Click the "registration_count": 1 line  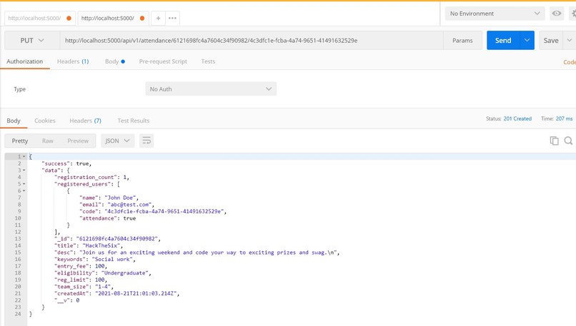pyautogui.click(x=91, y=177)
